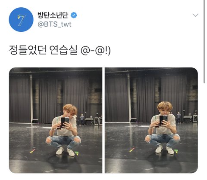Open the 방탄소년단 display name link
Image resolution: width=207 pixels, height=180 pixels.
tap(53, 15)
